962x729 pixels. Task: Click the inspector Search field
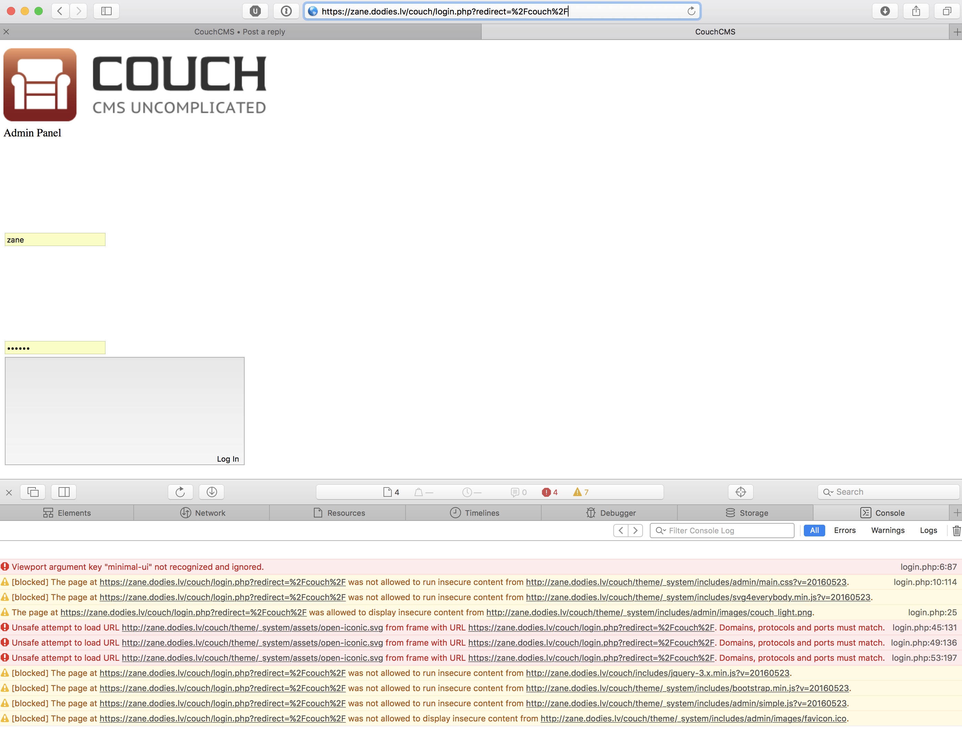tap(888, 492)
